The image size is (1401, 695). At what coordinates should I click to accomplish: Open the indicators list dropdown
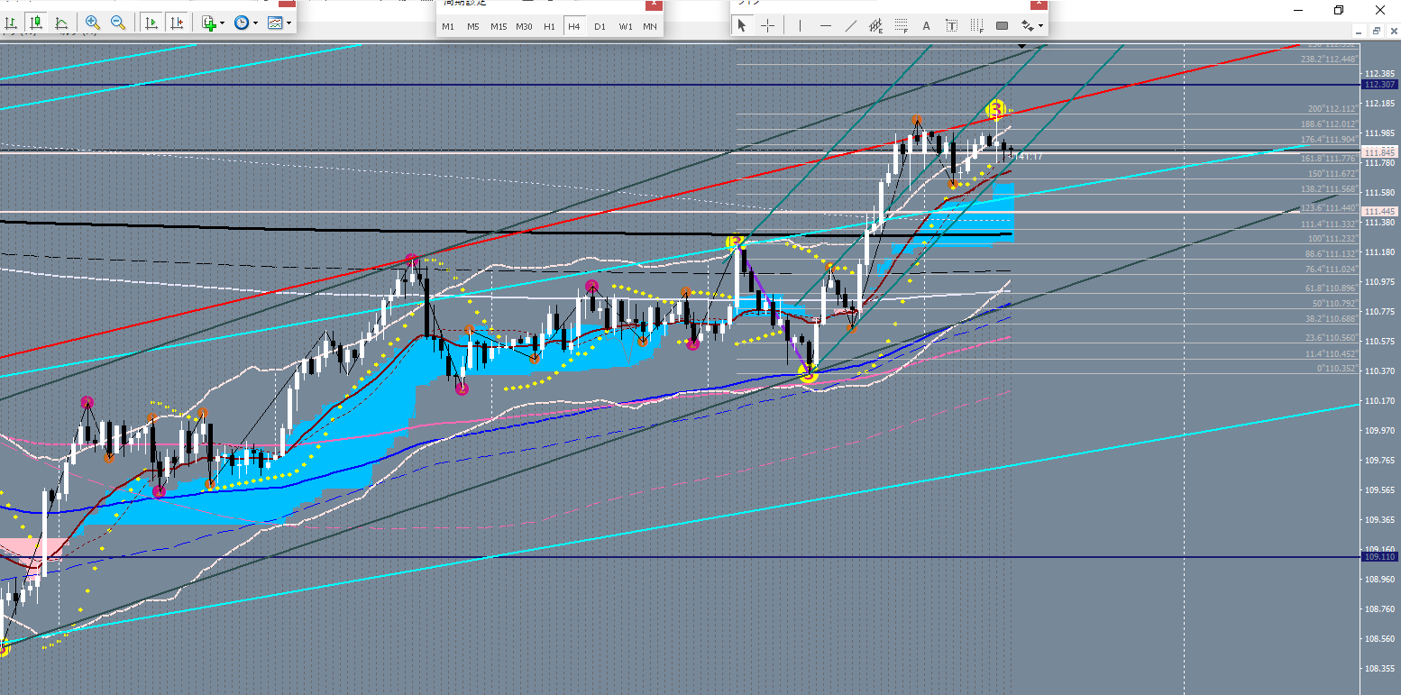tap(222, 23)
